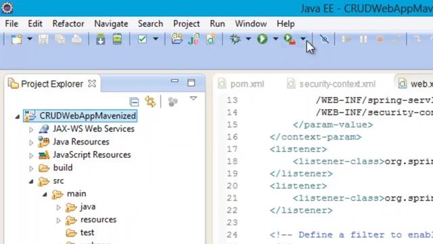Screen dimensions: 433x244
Task: Open the Search menu
Action: pyautogui.click(x=150, y=24)
